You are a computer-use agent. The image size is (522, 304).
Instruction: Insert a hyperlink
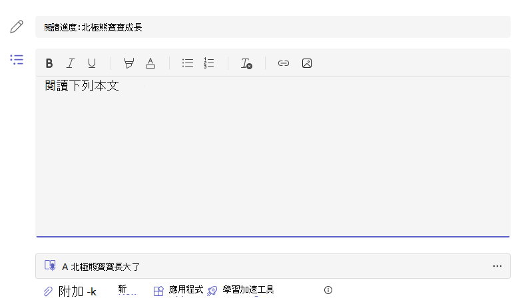point(284,63)
